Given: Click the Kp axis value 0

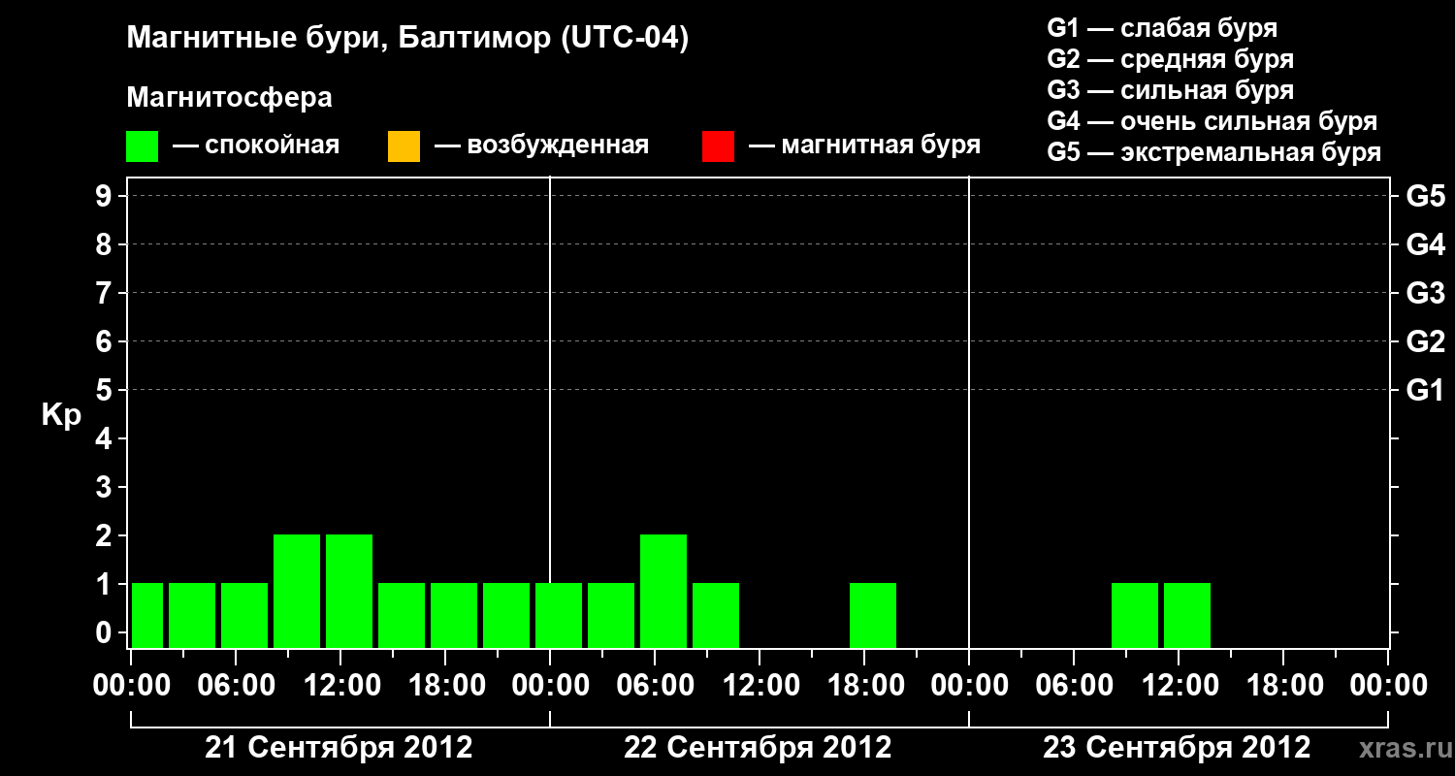Looking at the screenshot, I should [x=106, y=632].
